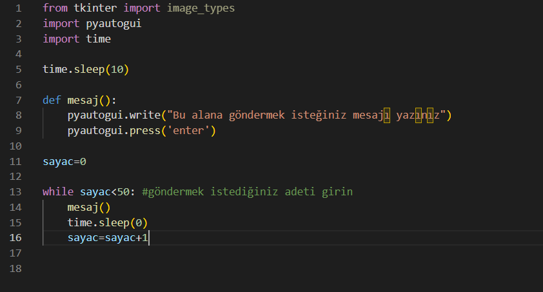Click the while keyword on line 13
The width and height of the screenshot is (543, 292).
tap(58, 191)
